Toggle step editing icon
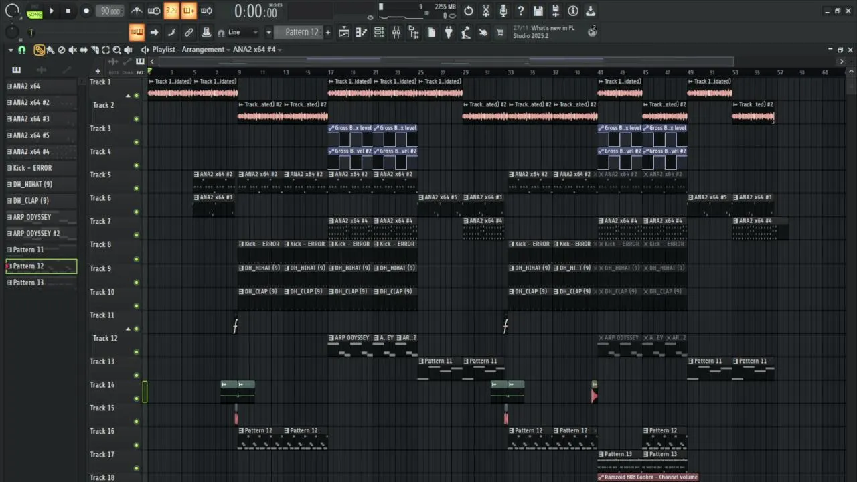 [x=171, y=32]
